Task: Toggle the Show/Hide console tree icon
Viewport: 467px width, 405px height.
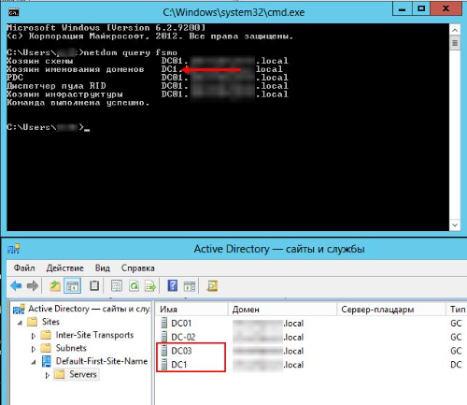Action: click(72, 285)
